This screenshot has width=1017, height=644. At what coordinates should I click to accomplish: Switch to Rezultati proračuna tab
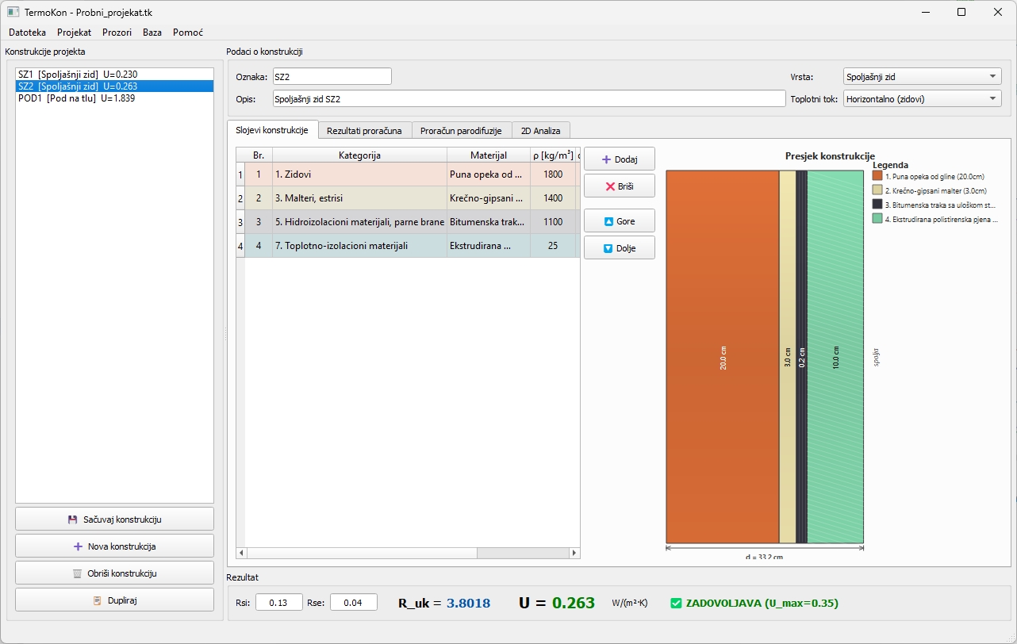364,131
